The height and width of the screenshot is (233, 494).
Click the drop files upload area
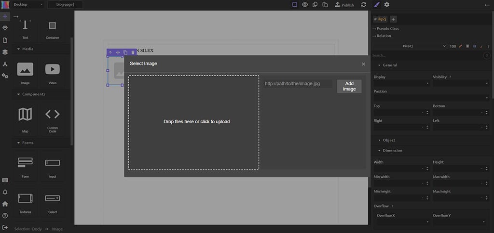(194, 122)
